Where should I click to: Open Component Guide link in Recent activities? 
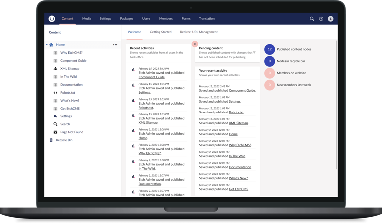click(x=151, y=77)
